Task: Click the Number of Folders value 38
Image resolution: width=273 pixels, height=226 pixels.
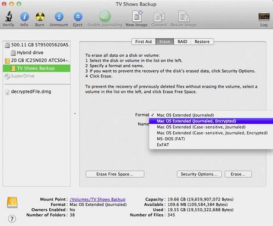Action: point(72,215)
